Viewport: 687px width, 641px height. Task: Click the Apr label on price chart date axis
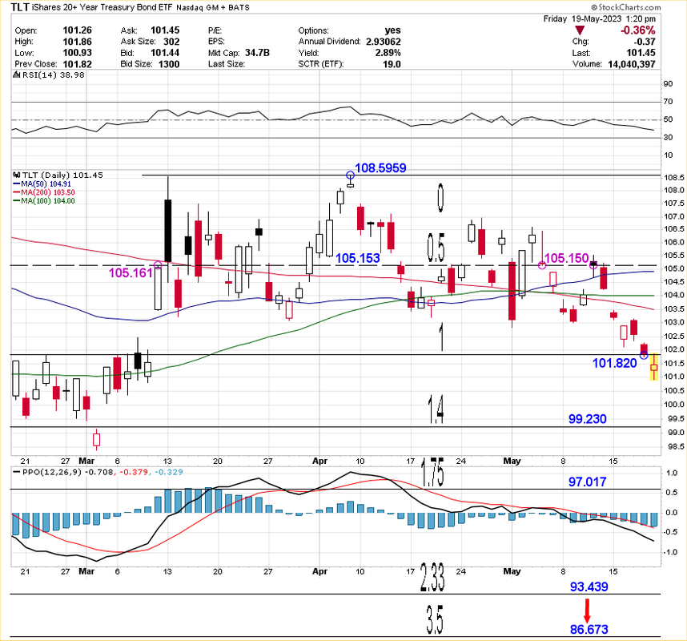[319, 461]
